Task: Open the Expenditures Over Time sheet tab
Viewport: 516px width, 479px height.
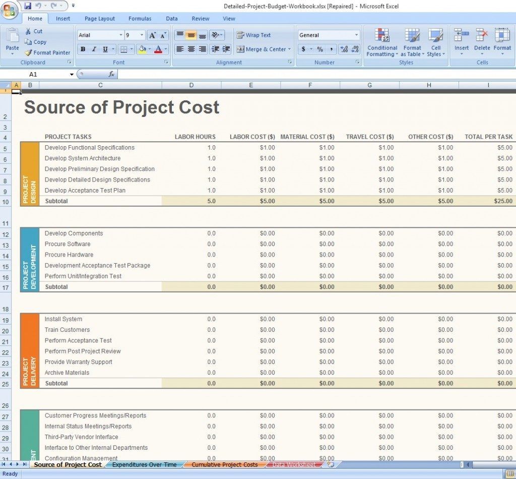Action: pos(144,464)
